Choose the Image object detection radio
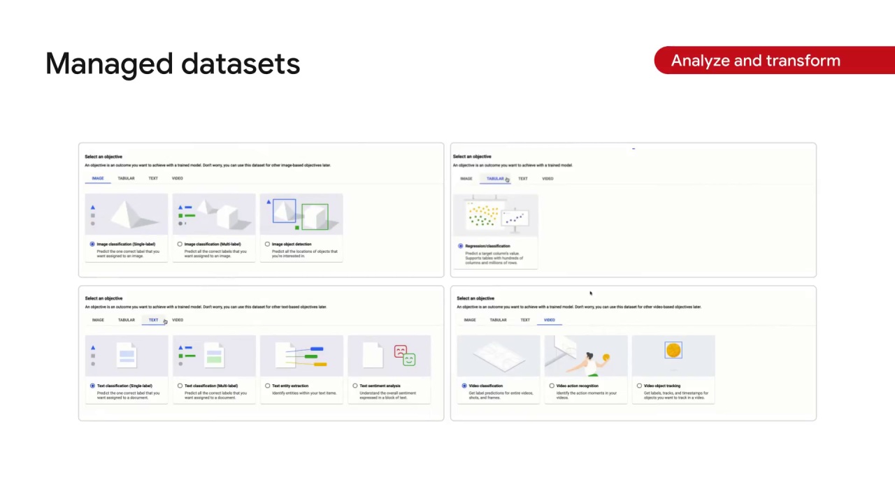Screen dimensions: 895x503 coord(267,244)
